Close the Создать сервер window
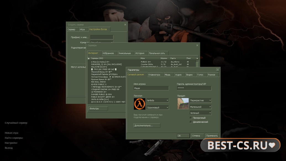Viewport: 286px width, 161px height. (125, 25)
